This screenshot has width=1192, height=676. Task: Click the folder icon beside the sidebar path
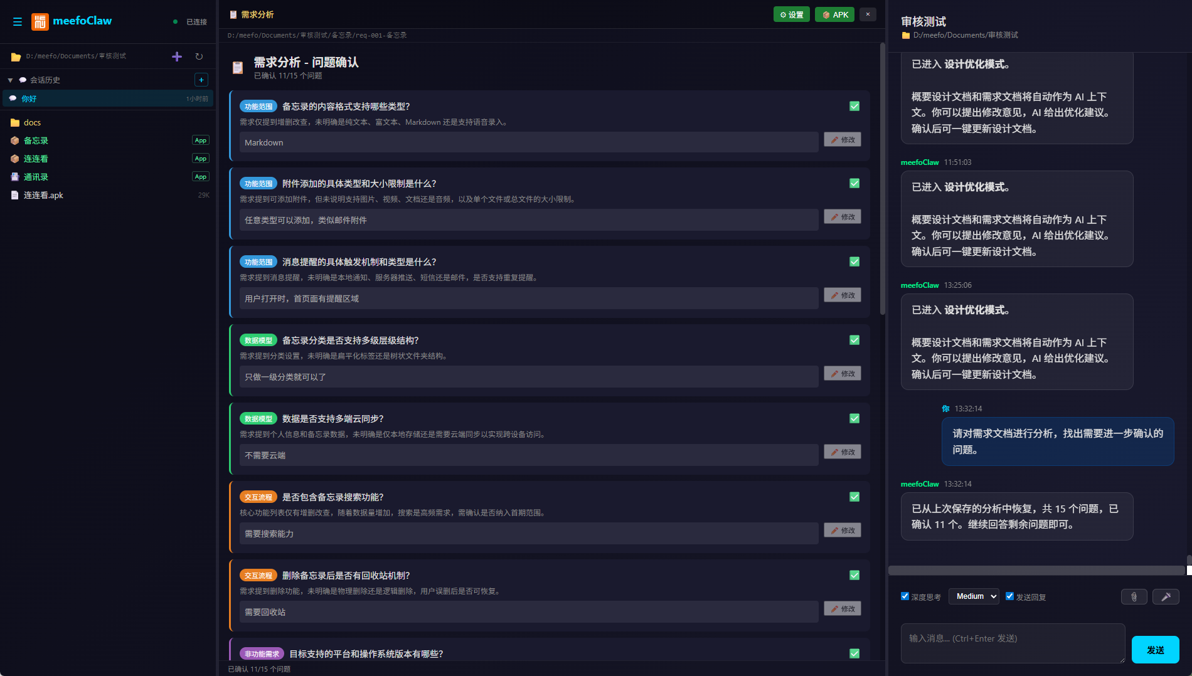tap(16, 57)
